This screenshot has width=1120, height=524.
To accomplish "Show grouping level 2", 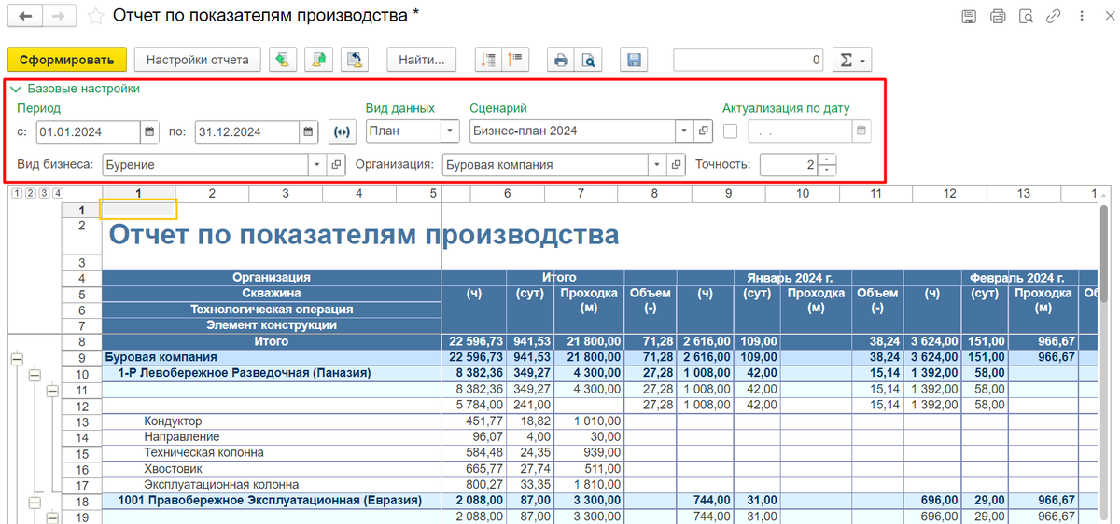I will click(x=31, y=193).
